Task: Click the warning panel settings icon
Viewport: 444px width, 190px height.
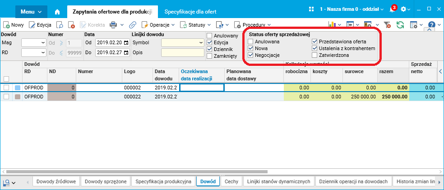Action: click(368, 25)
